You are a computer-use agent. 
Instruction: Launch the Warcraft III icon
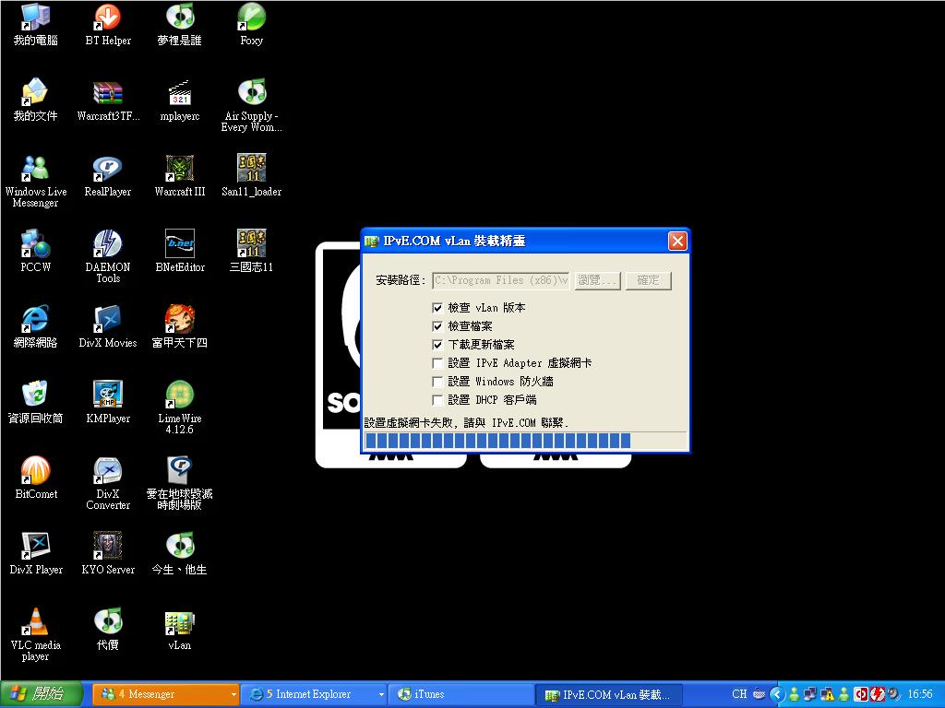pos(179,175)
